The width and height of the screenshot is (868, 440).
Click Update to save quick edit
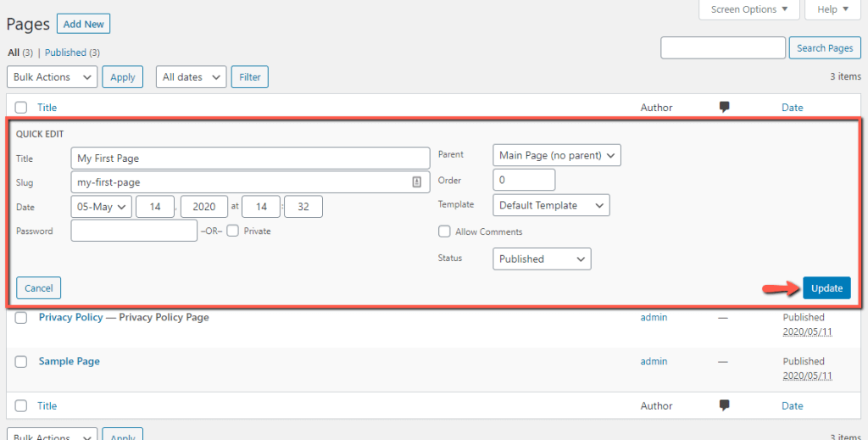click(x=826, y=287)
